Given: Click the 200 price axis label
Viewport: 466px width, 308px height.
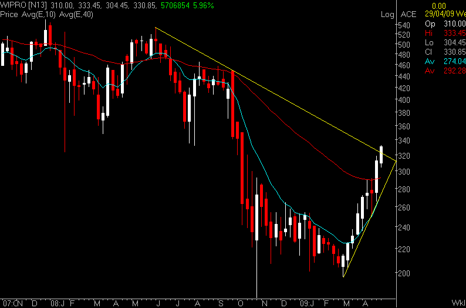Looking at the screenshot, I should 404,273.
